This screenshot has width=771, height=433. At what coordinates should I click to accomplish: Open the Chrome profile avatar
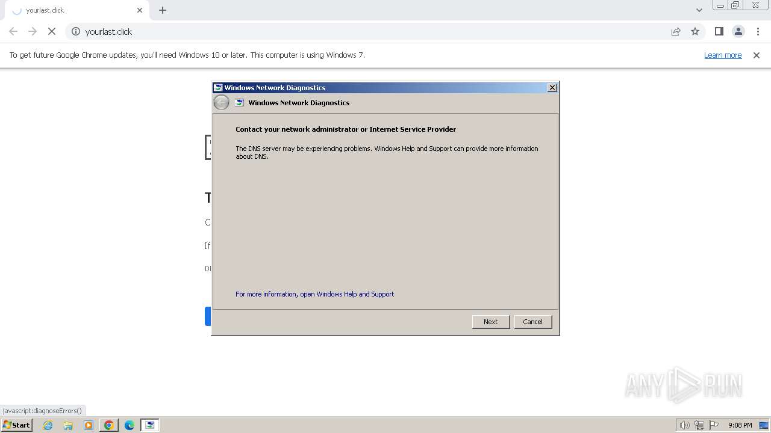point(738,31)
